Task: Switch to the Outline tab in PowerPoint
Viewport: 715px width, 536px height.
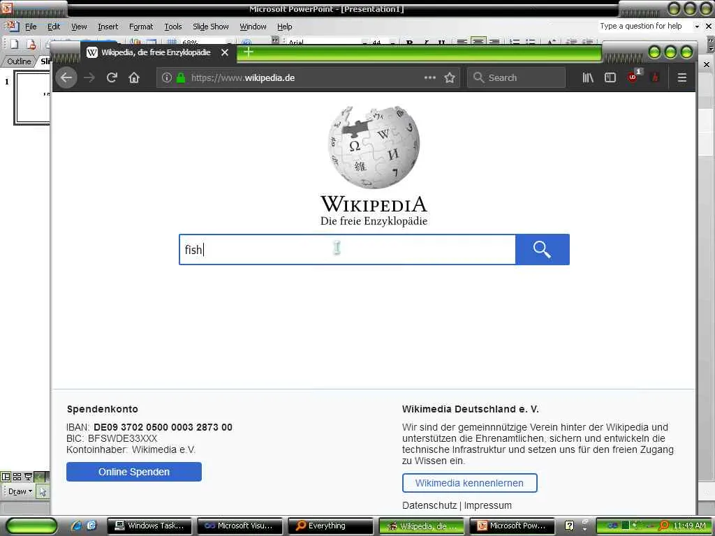Action: tap(19, 61)
